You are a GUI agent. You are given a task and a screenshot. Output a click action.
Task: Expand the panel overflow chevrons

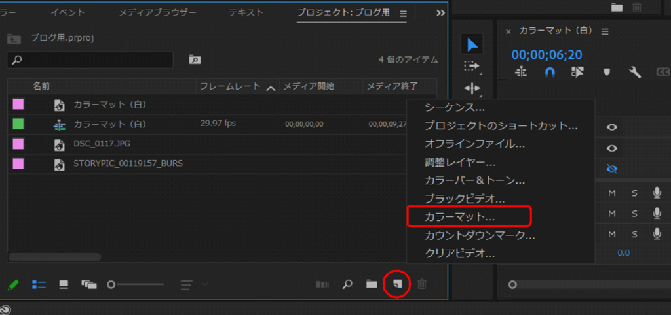pos(440,13)
